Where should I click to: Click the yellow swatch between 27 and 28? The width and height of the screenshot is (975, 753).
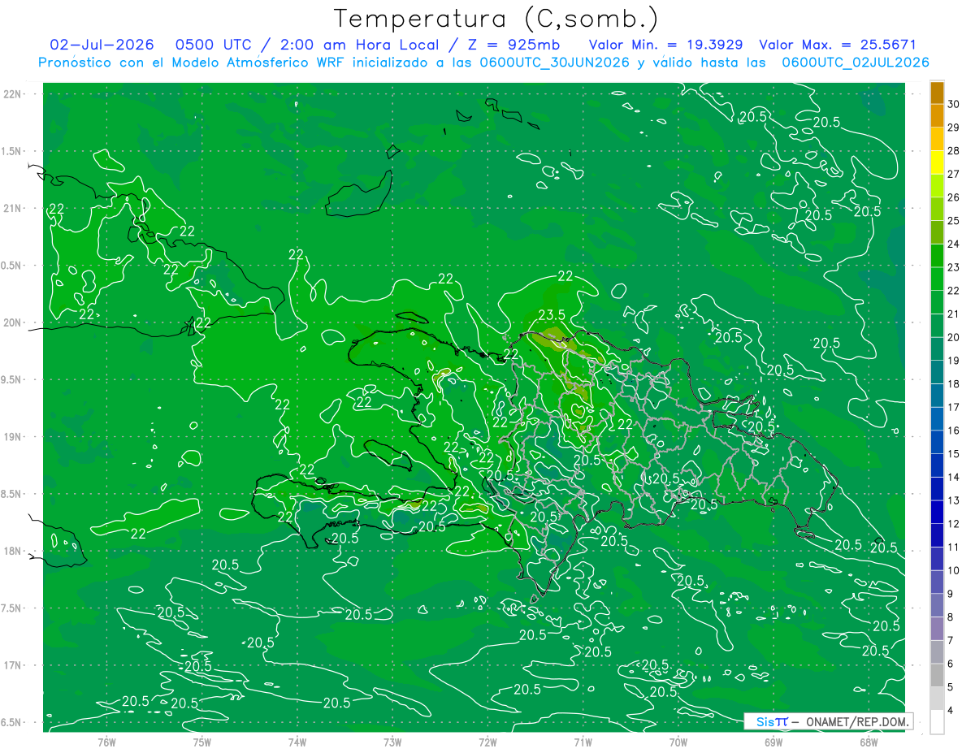937,162
